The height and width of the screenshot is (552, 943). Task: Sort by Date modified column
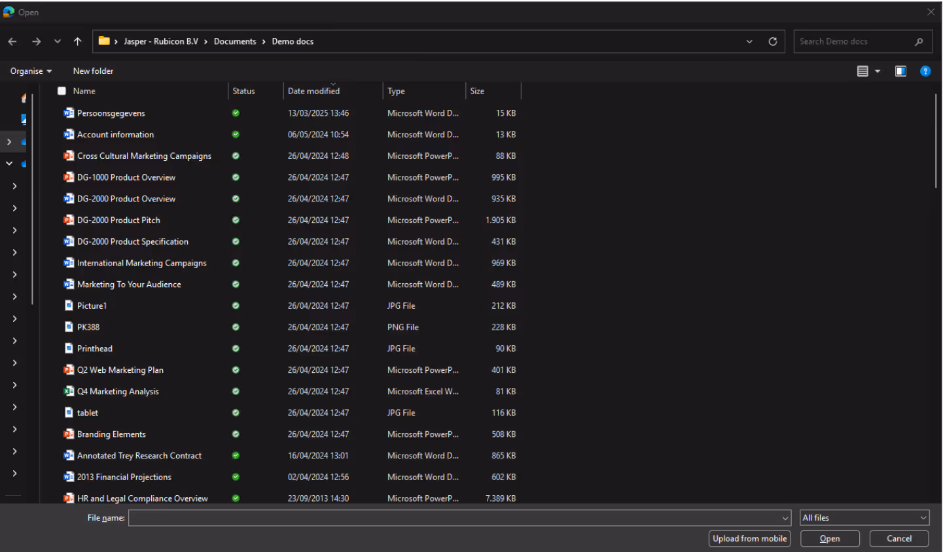313,91
